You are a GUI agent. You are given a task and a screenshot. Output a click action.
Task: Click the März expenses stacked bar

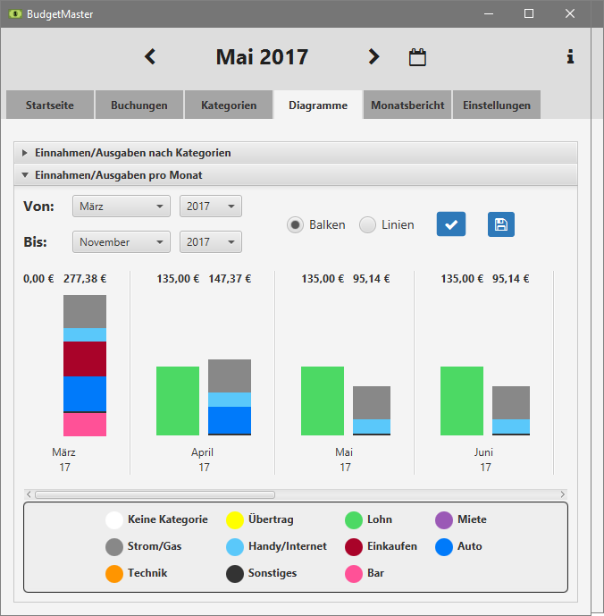click(85, 366)
